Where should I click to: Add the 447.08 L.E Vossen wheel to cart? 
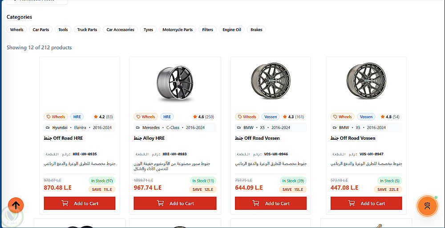366,204
